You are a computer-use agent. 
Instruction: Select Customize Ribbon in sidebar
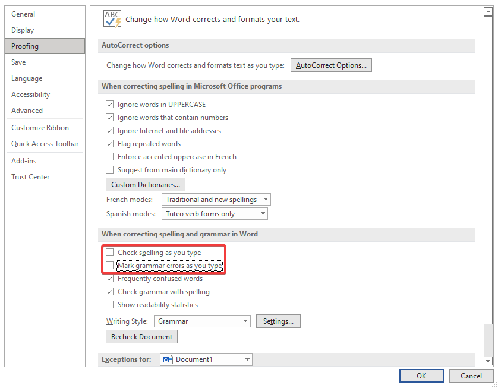[40, 128]
